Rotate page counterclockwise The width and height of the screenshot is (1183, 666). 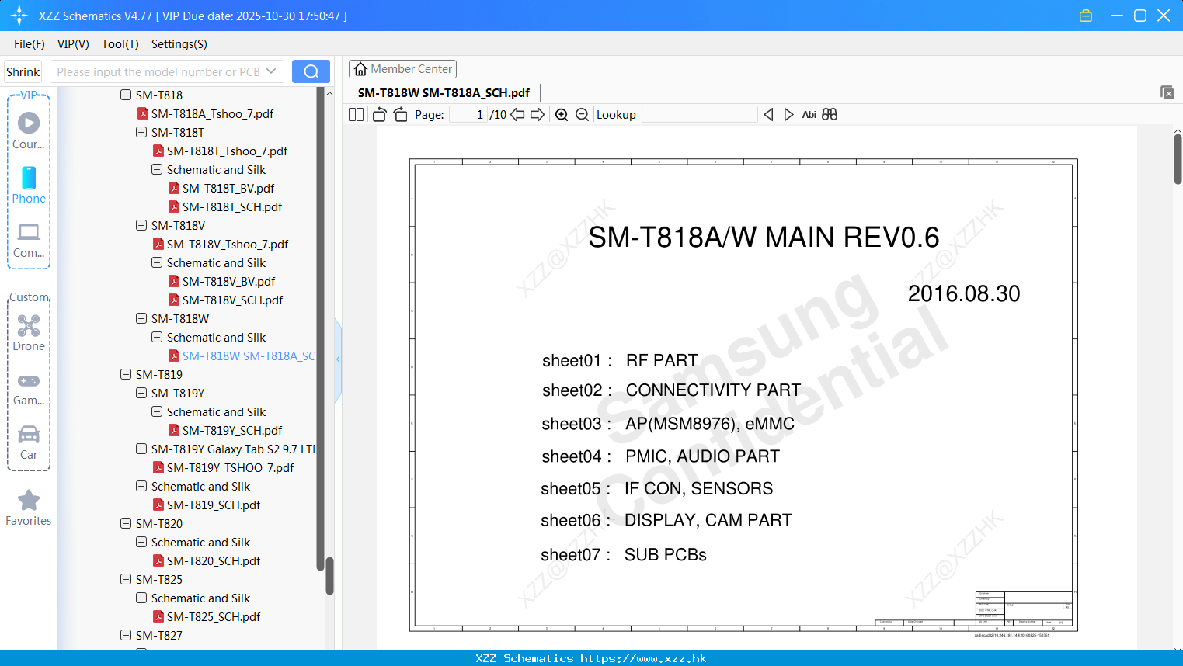coord(379,115)
